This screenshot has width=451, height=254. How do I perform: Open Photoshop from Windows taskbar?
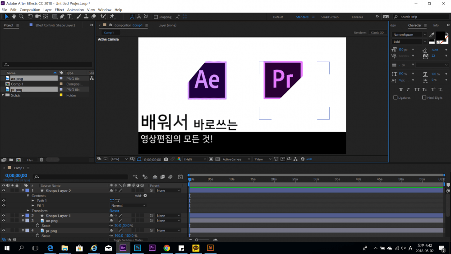(138, 248)
